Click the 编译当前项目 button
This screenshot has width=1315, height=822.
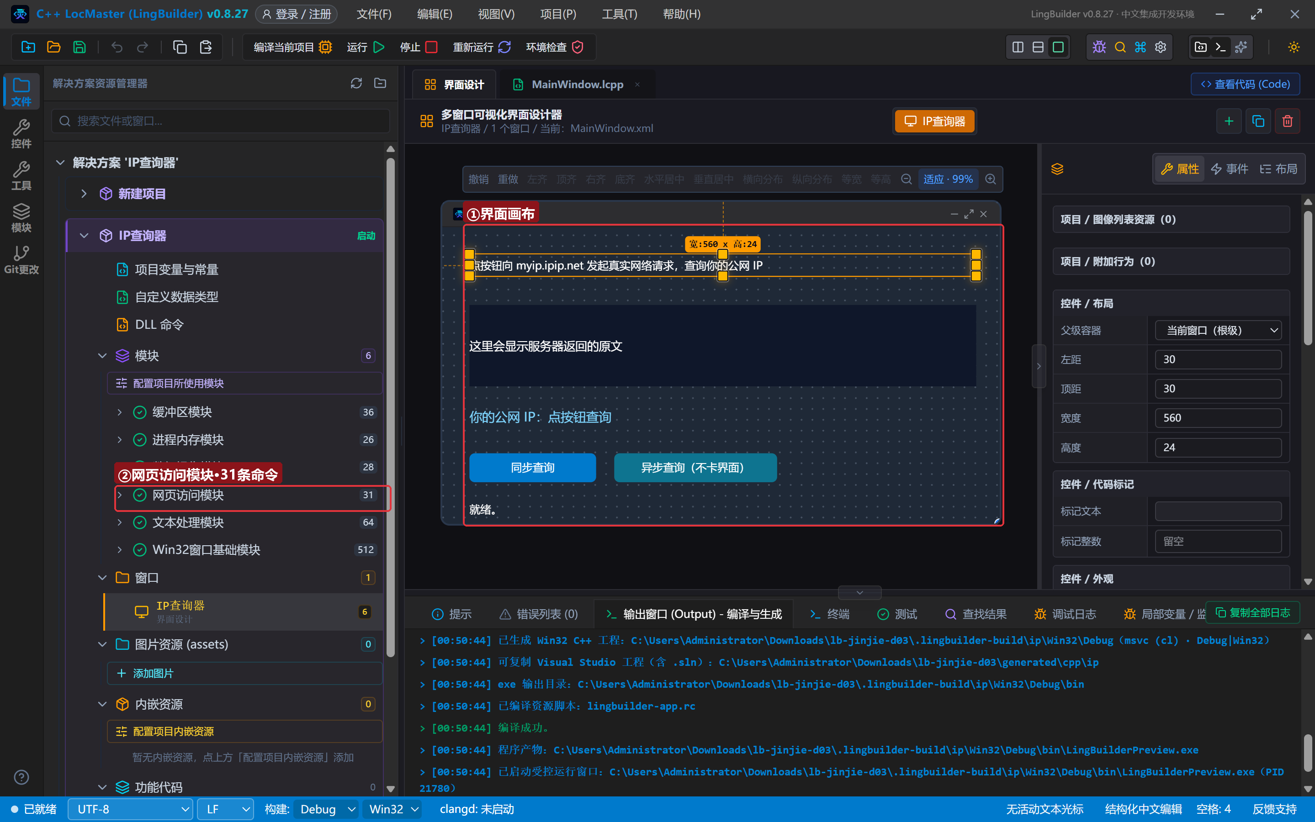292,47
